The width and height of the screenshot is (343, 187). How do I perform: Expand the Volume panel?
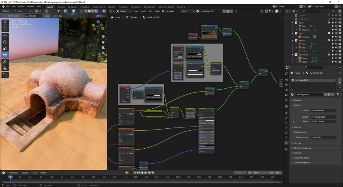click(x=316, y=127)
